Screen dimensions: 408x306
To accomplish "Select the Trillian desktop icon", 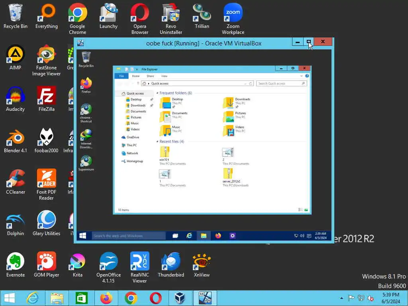I will point(202,16).
